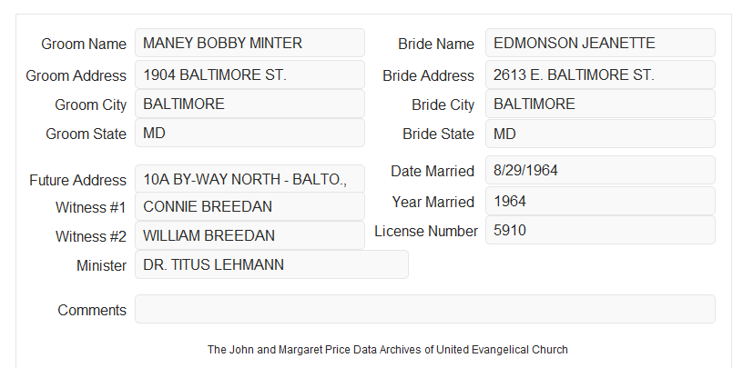Focus the Year Married field
Viewport: 733px width, 368px height.
tap(600, 201)
